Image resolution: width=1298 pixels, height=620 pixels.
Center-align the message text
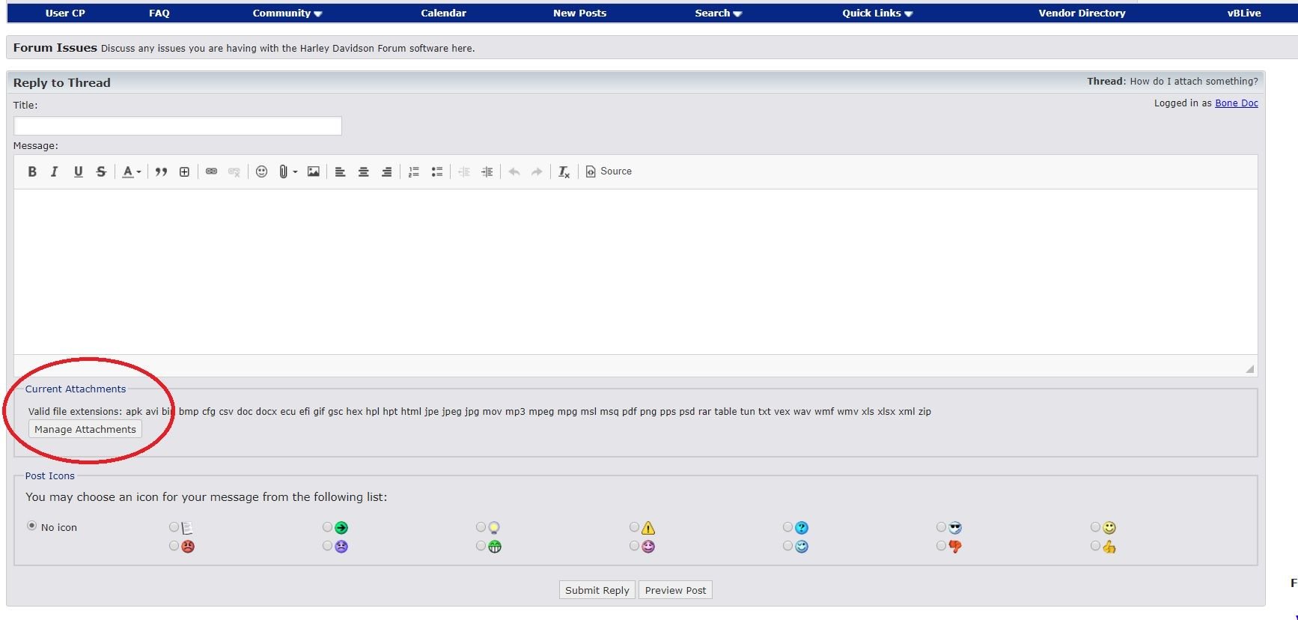click(363, 171)
